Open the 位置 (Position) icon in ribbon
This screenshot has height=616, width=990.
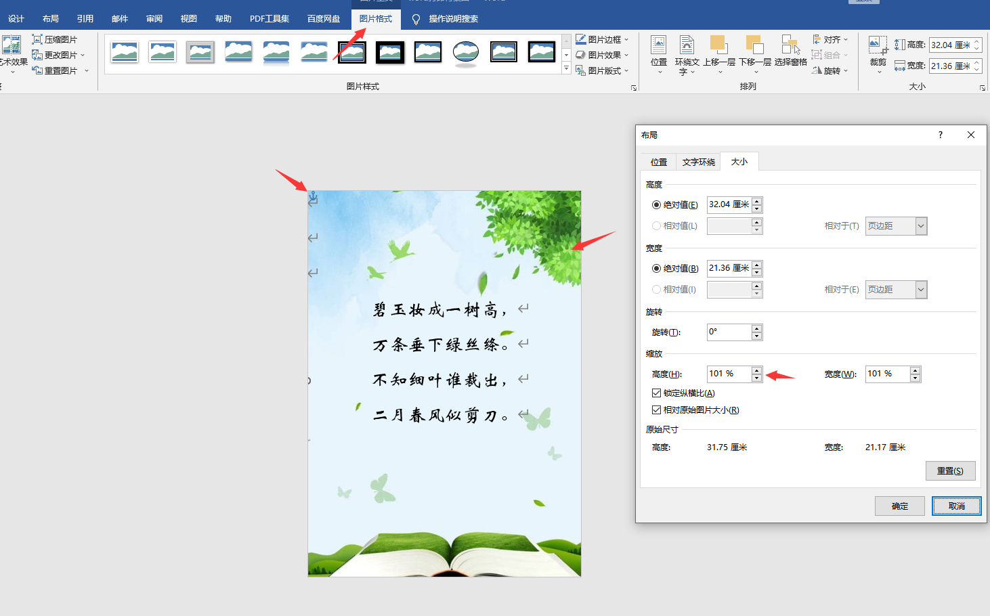click(658, 45)
